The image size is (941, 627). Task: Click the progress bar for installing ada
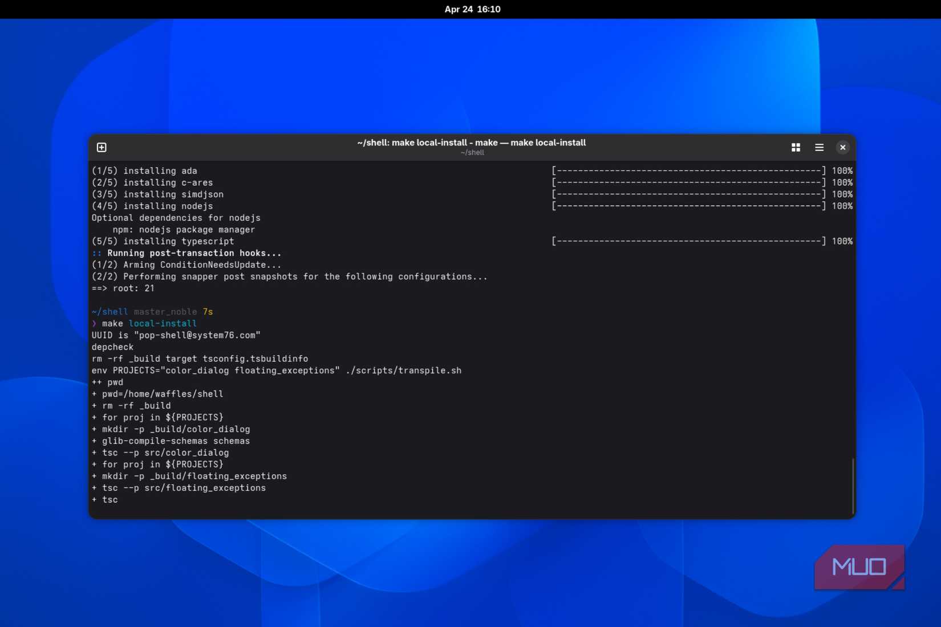click(688, 171)
